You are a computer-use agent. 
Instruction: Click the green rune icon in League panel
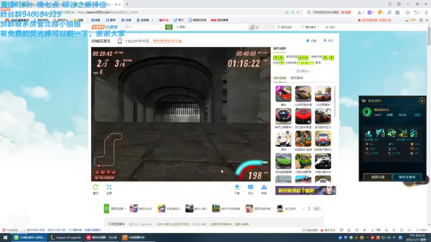[x=367, y=112]
